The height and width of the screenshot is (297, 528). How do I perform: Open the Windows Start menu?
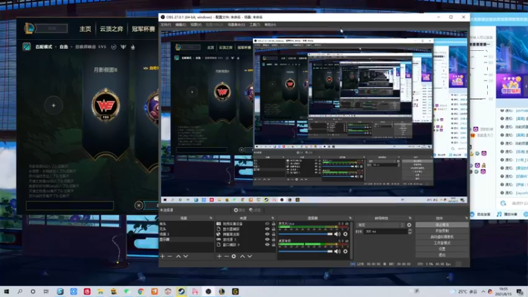[x=7, y=291]
